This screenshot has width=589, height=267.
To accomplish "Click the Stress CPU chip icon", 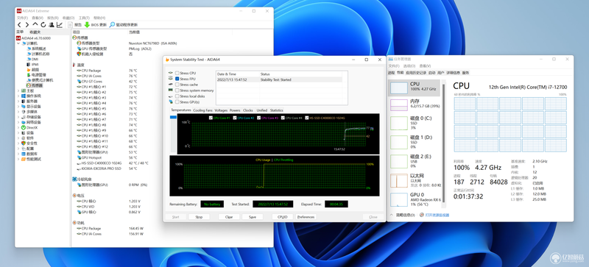I will (x=171, y=73).
